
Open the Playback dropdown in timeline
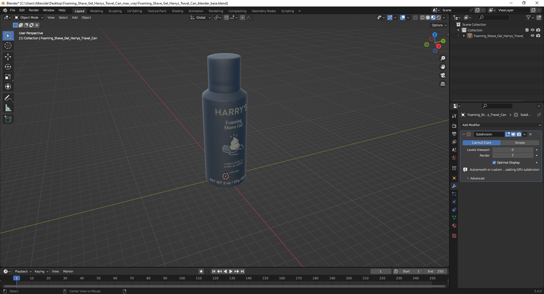click(23, 271)
